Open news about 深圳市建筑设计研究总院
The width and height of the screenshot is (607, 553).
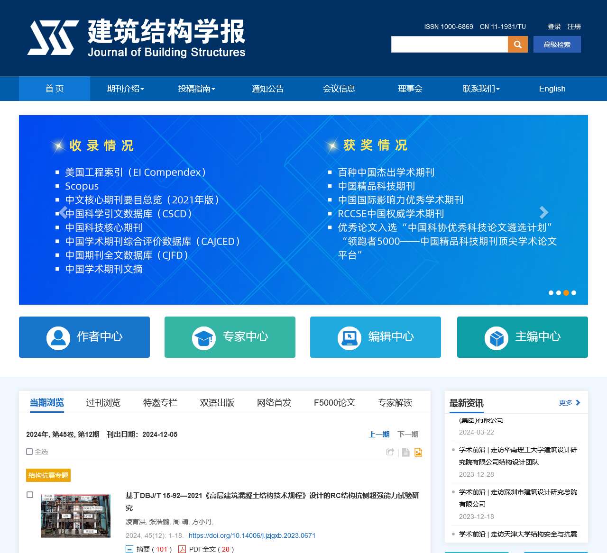[518, 498]
